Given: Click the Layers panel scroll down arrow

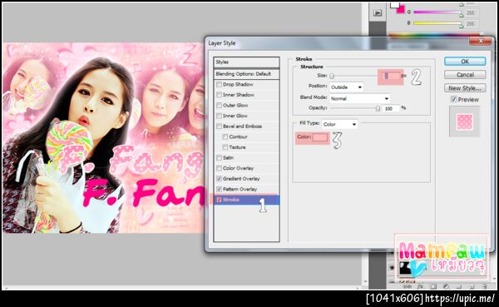Looking at the screenshot, I should point(495,278).
